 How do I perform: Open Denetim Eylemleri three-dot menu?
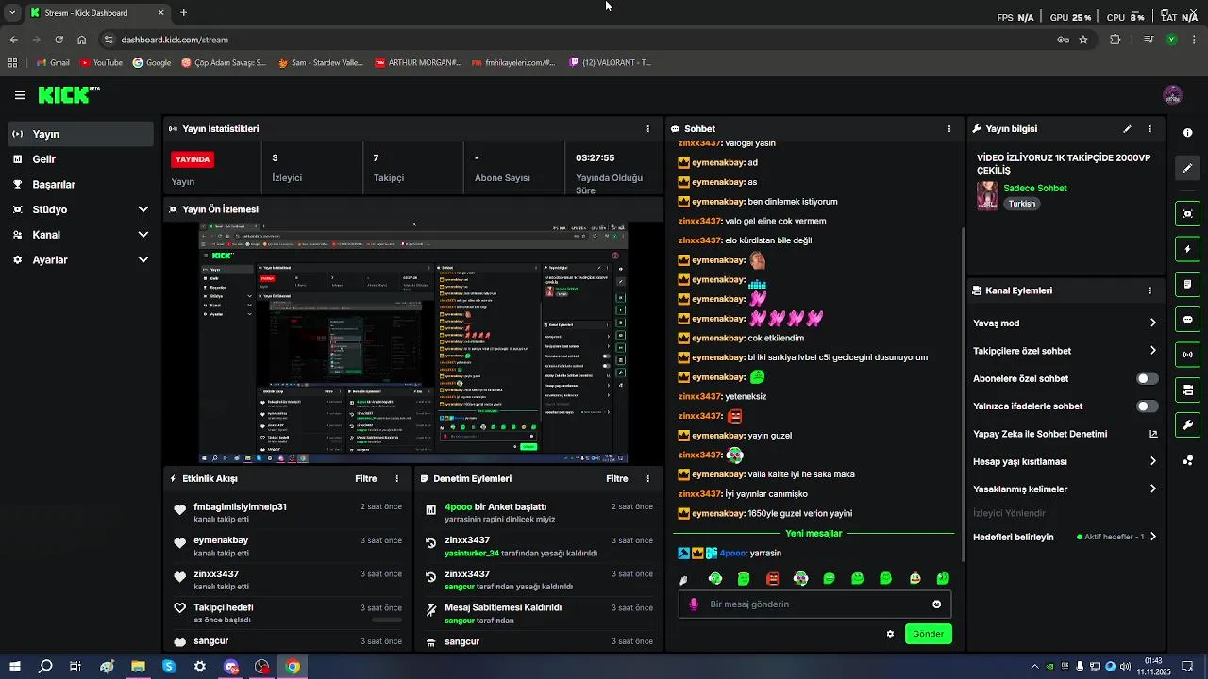pyautogui.click(x=647, y=479)
